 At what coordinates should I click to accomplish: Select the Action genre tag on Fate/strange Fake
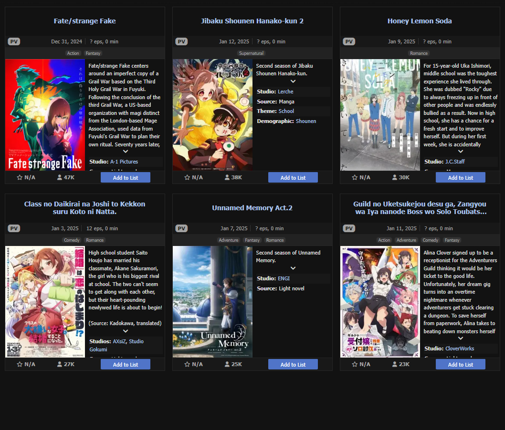[x=73, y=53]
